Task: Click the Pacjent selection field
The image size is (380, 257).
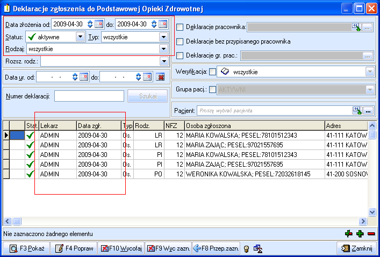Action: [274, 111]
